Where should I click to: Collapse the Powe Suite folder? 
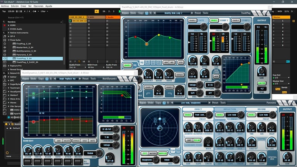click(x=9, y=40)
